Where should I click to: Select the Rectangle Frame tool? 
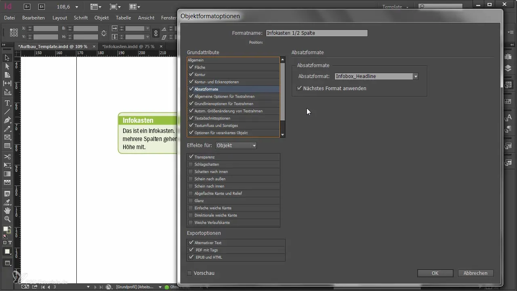click(7, 137)
